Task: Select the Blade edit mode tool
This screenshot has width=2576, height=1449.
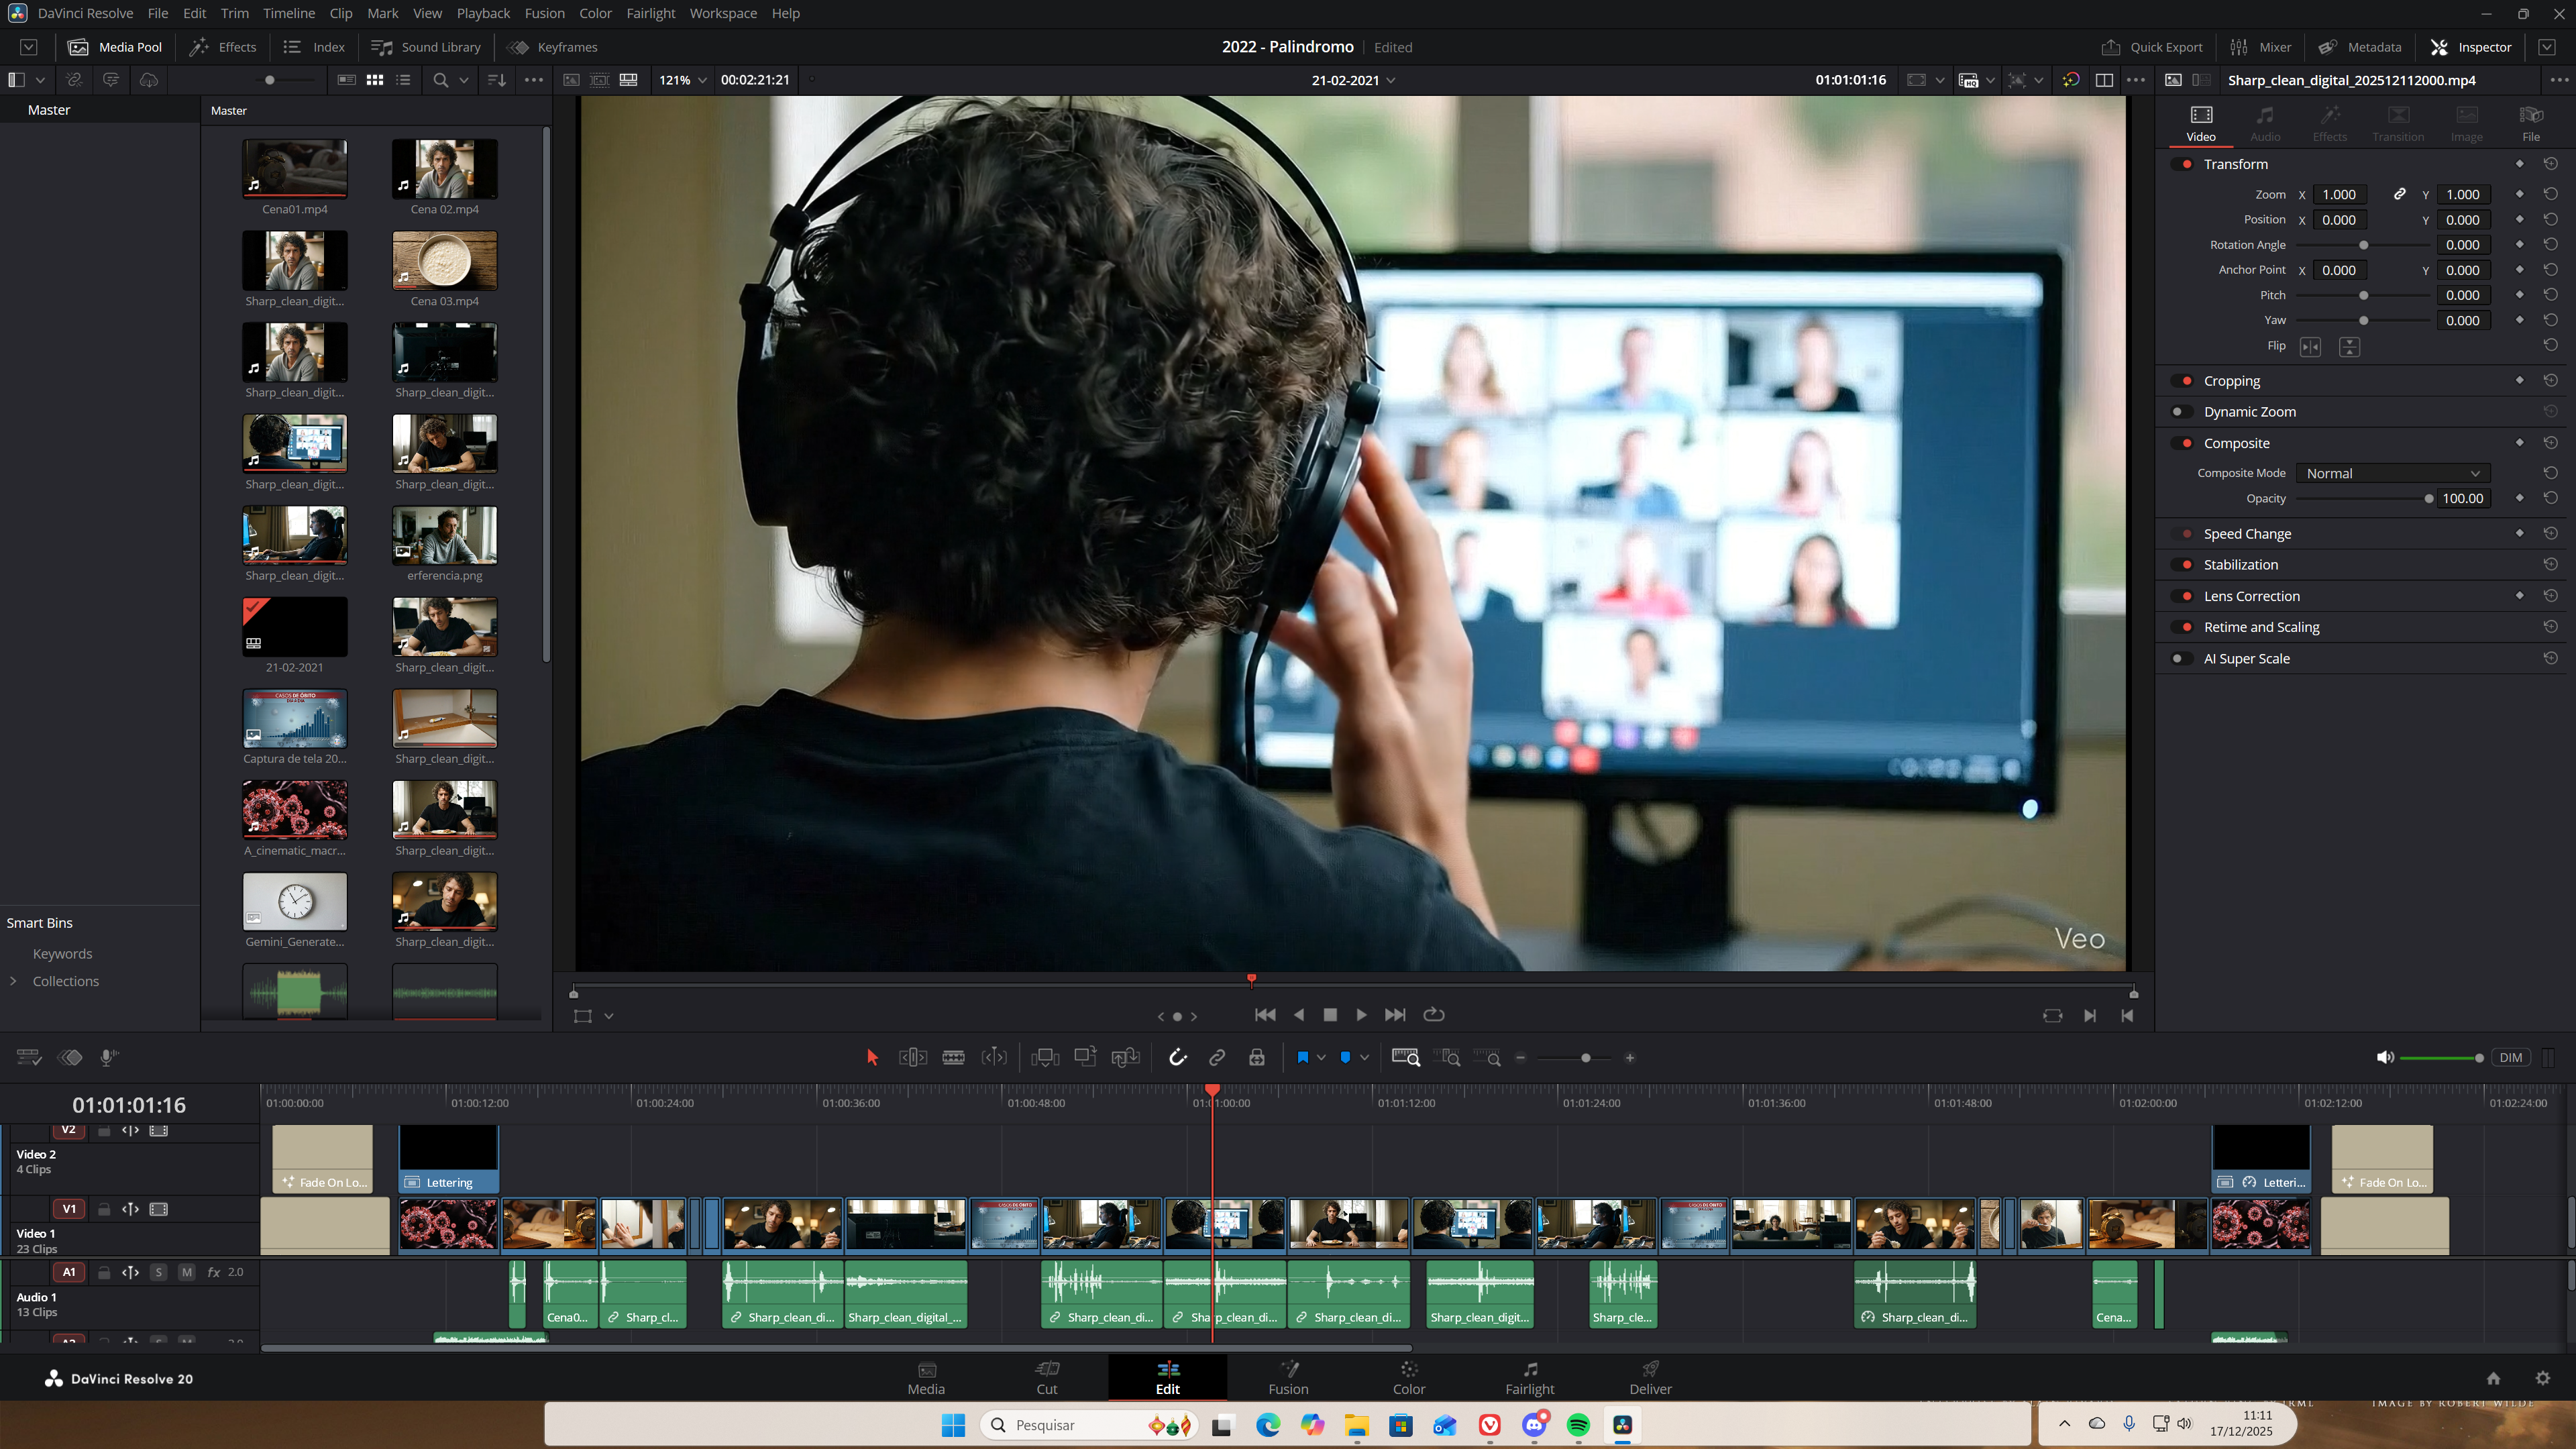Action: pyautogui.click(x=953, y=1058)
